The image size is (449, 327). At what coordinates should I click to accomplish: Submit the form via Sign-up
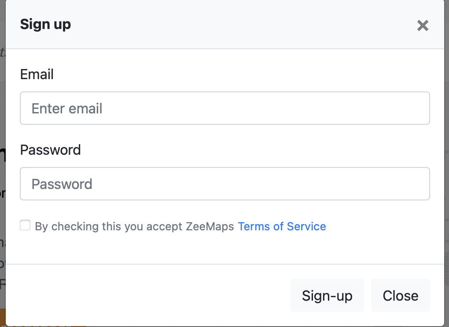(x=327, y=295)
